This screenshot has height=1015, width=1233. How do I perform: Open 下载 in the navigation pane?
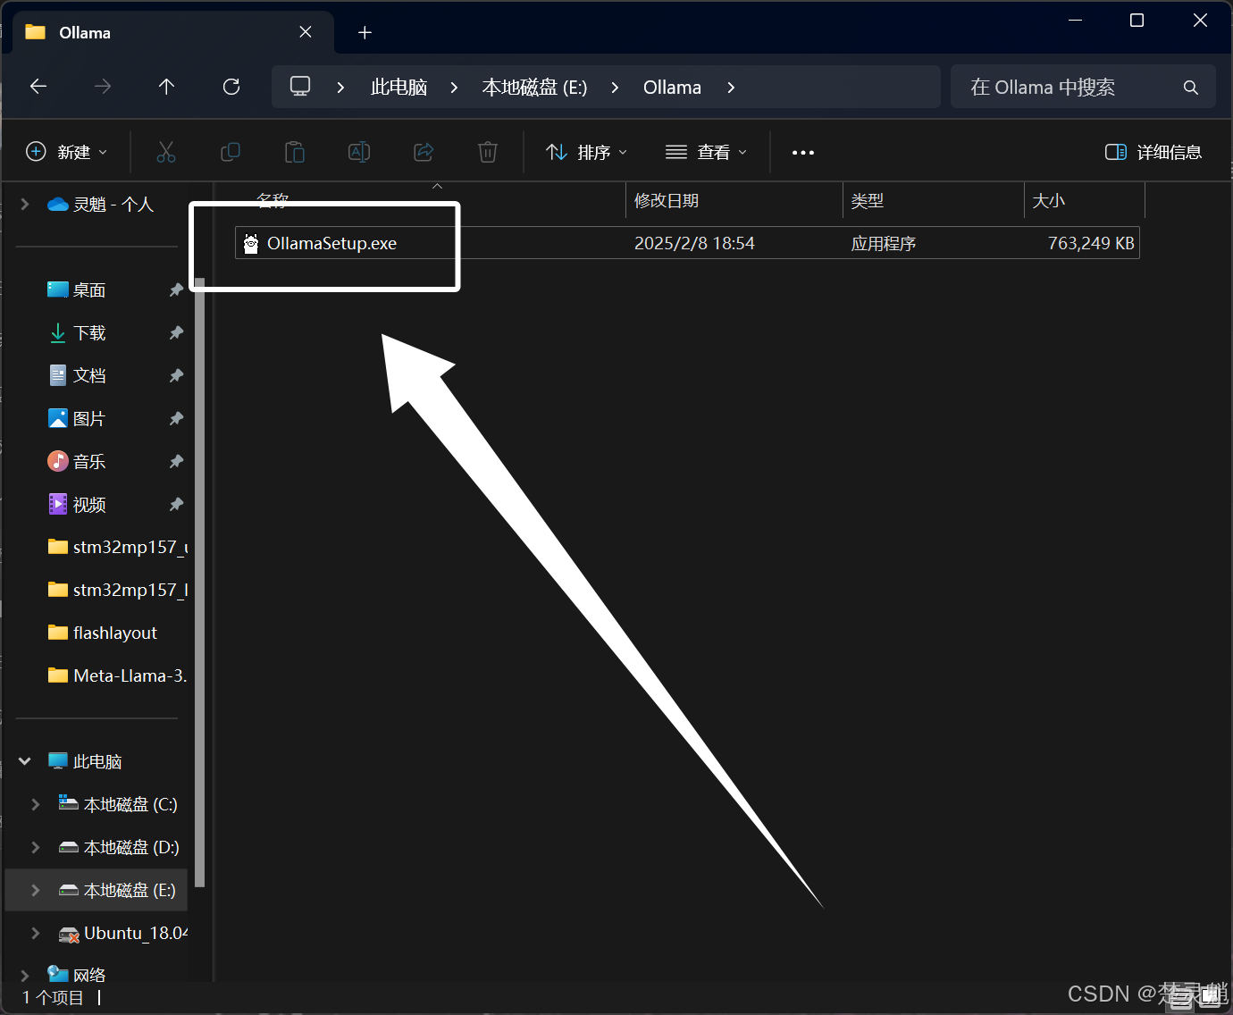click(x=89, y=333)
